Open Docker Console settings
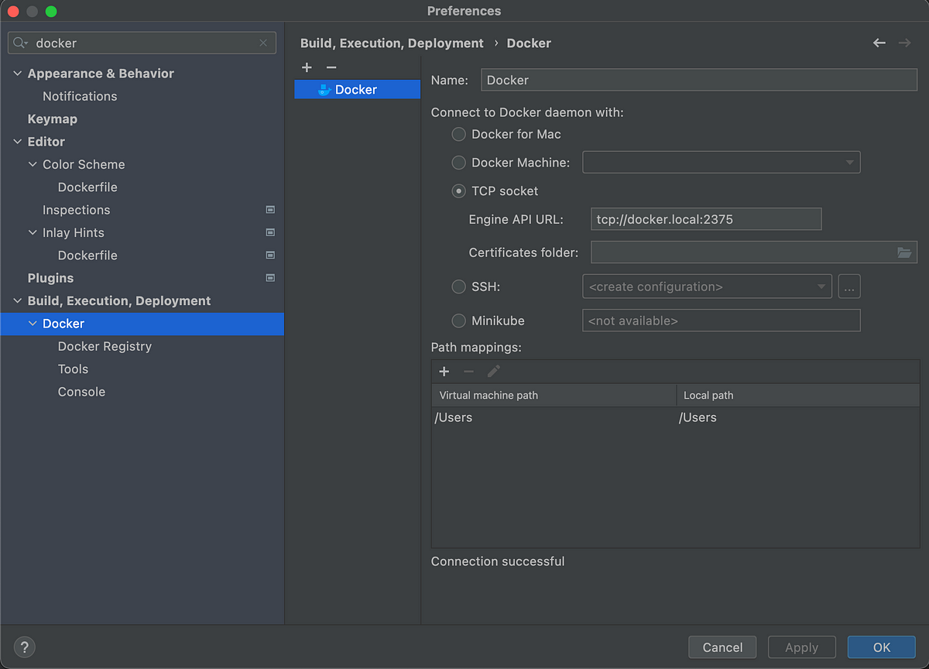Screen dimensions: 929x669 (x=81, y=392)
